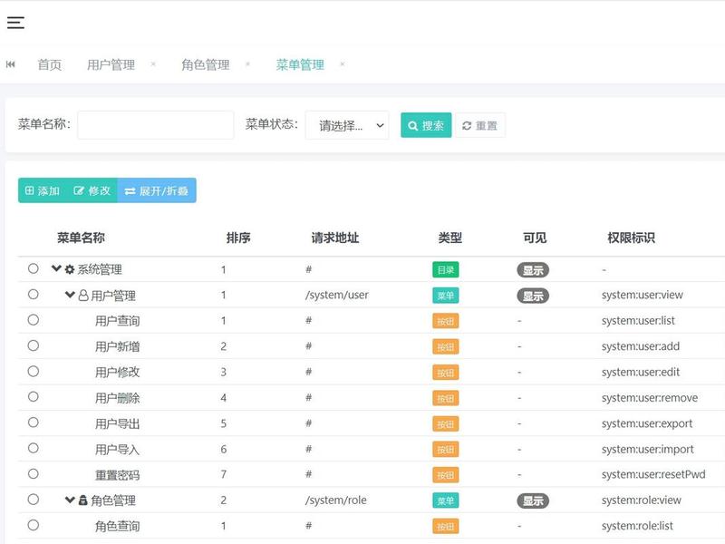Screen dimensions: 725x544
Task: Click the 显示 badge in /system/role row
Action: click(533, 501)
